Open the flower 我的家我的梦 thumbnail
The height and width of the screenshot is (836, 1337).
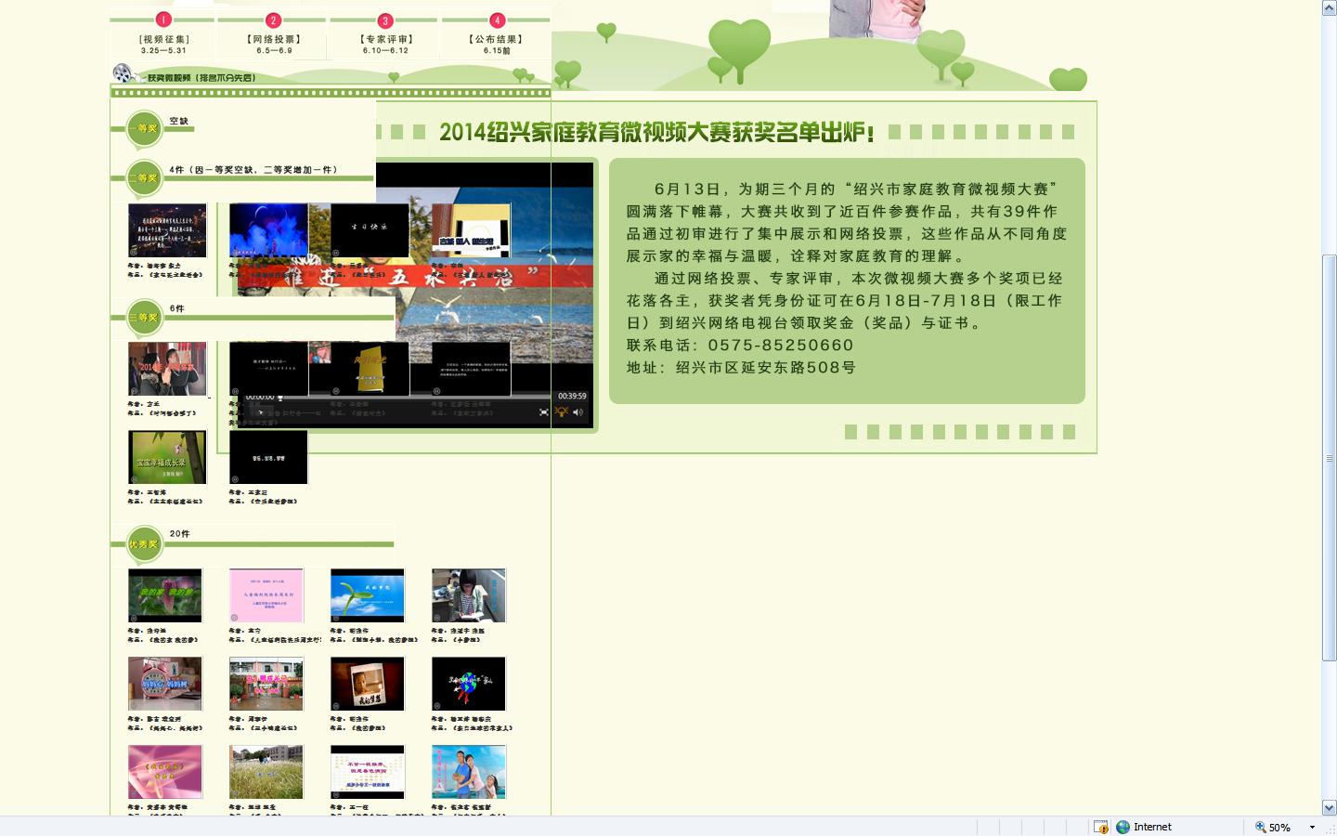[164, 595]
